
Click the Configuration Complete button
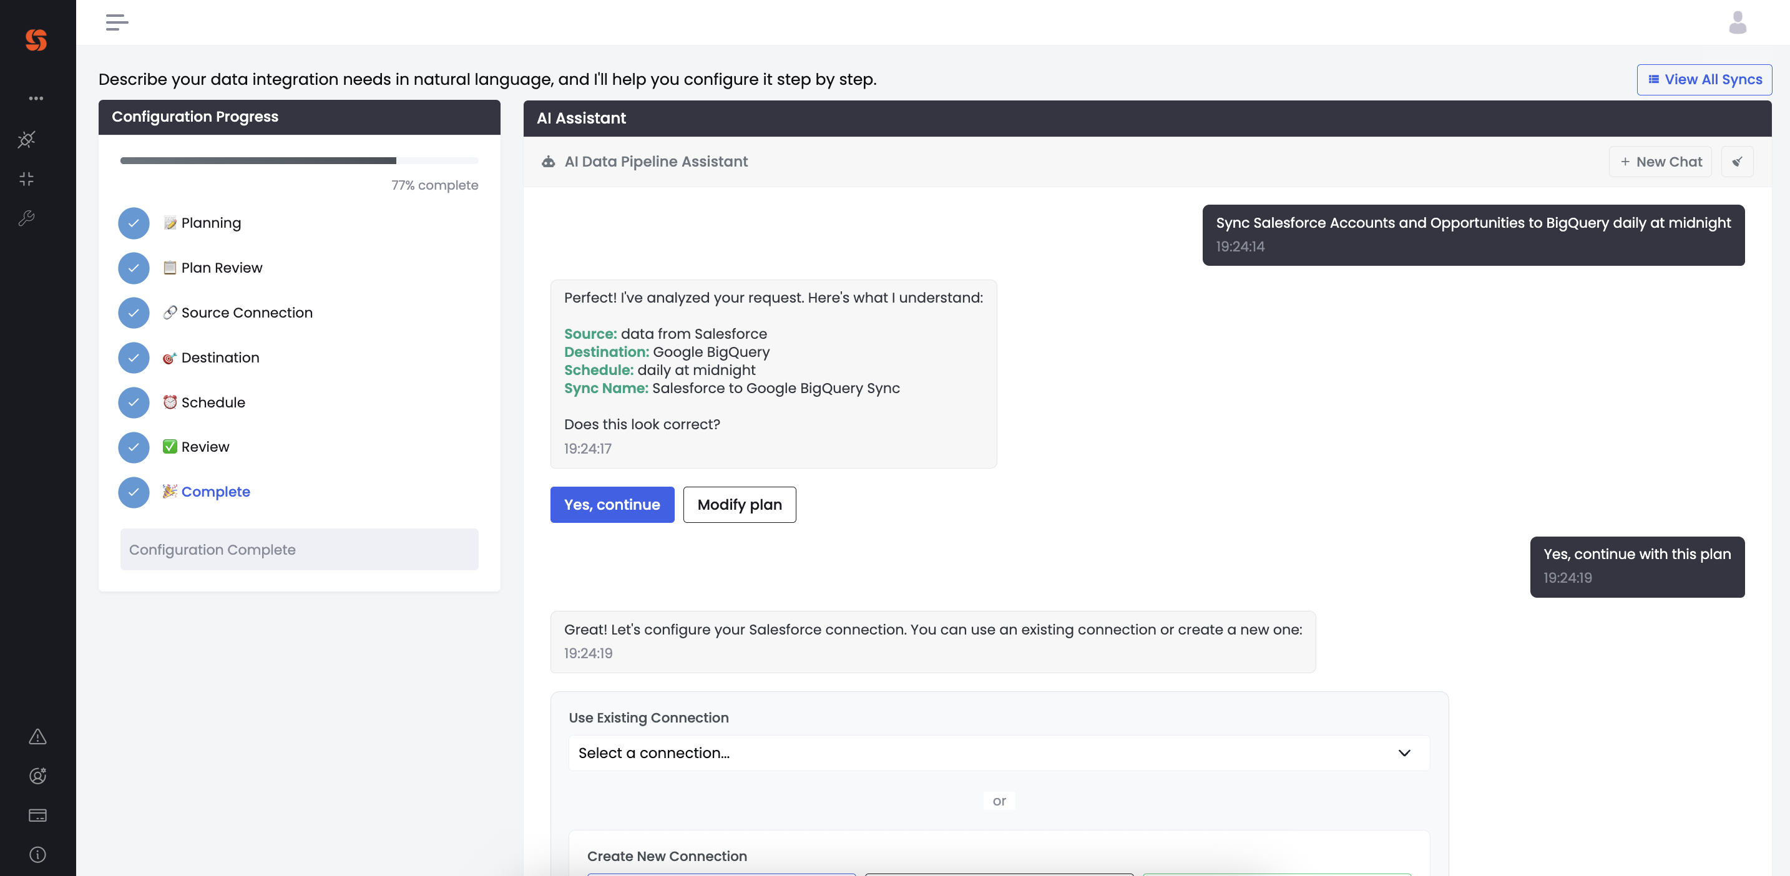pos(299,550)
